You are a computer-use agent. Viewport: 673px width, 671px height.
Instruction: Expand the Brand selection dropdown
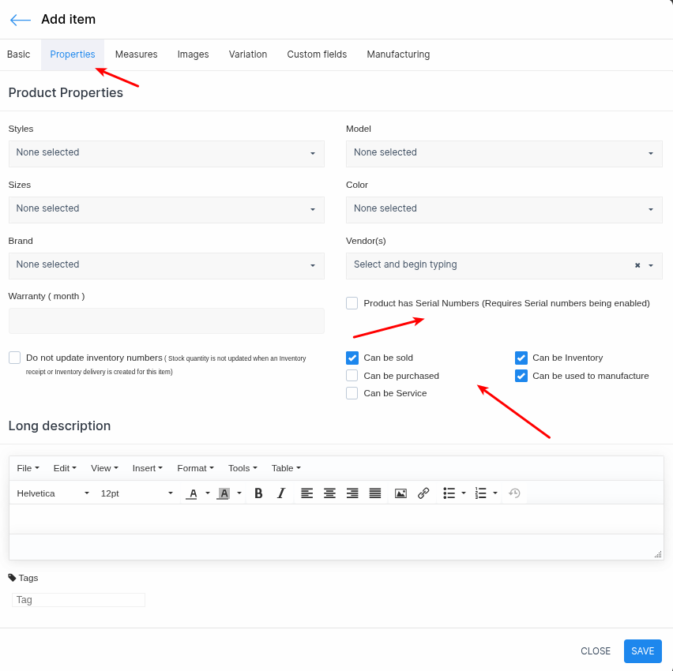[x=166, y=265]
